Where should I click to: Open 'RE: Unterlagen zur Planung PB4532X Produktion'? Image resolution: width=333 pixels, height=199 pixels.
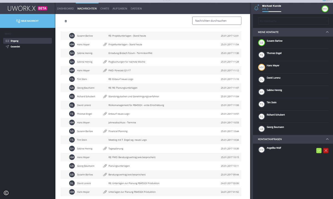(x=134, y=183)
